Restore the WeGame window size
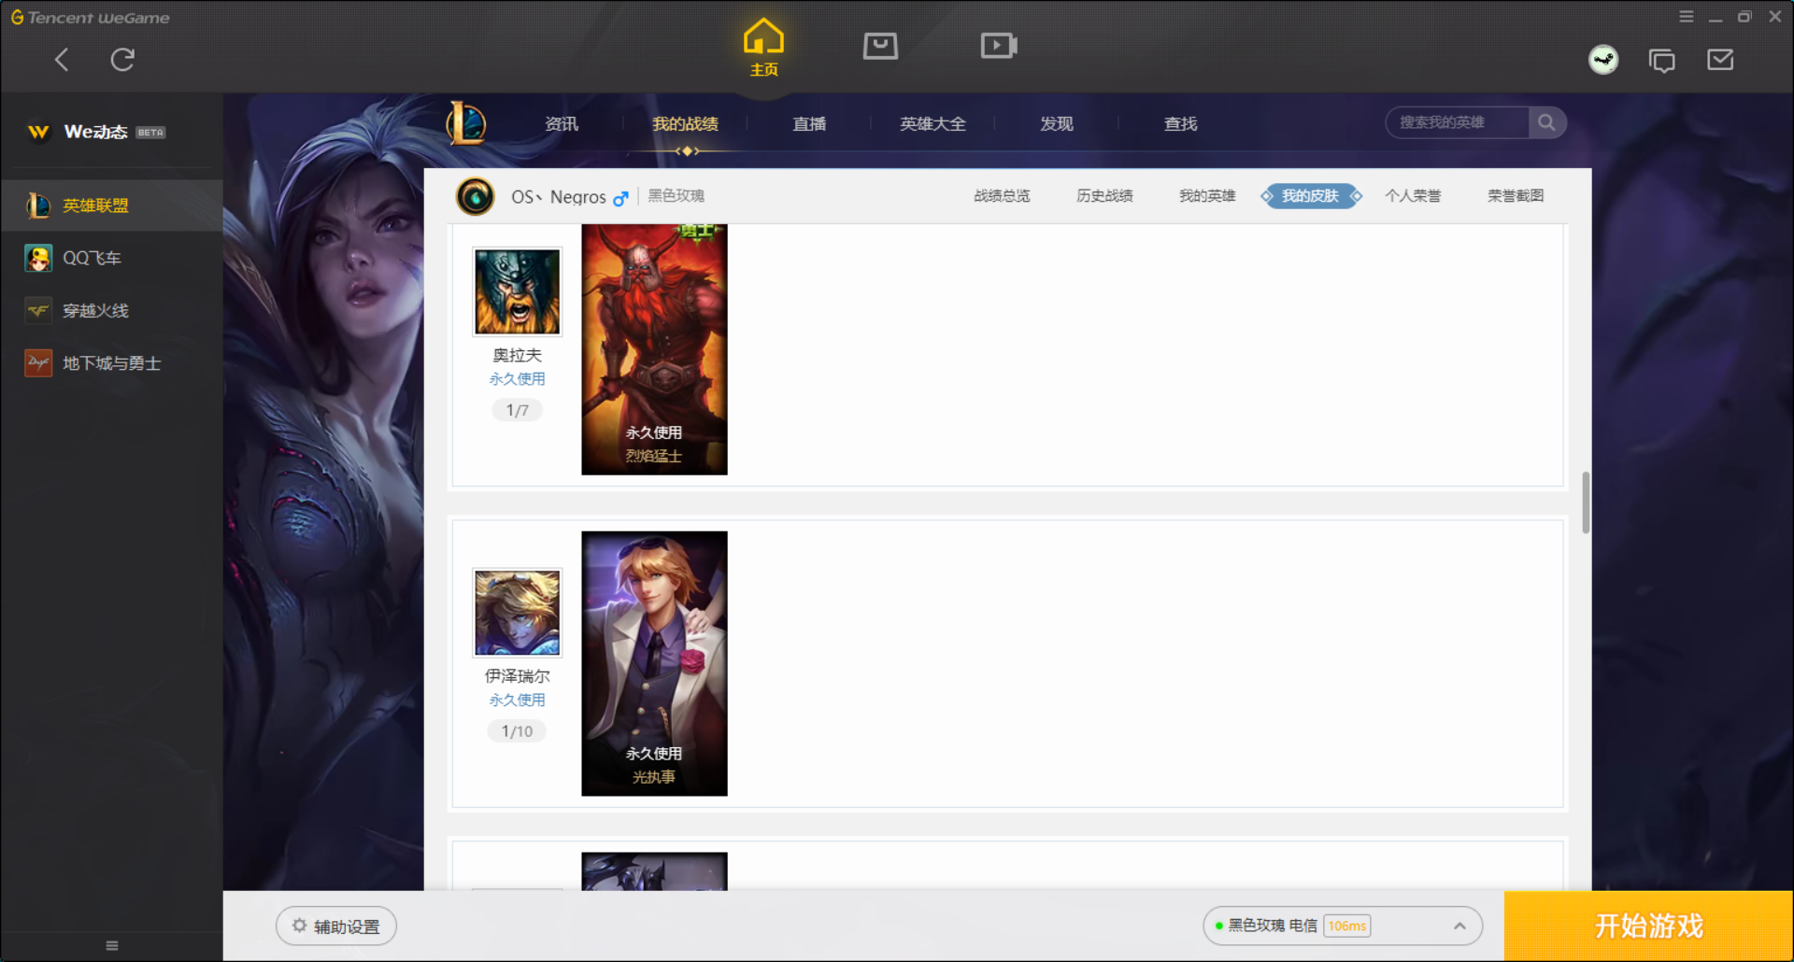Image resolution: width=1794 pixels, height=962 pixels. pyautogui.click(x=1744, y=17)
